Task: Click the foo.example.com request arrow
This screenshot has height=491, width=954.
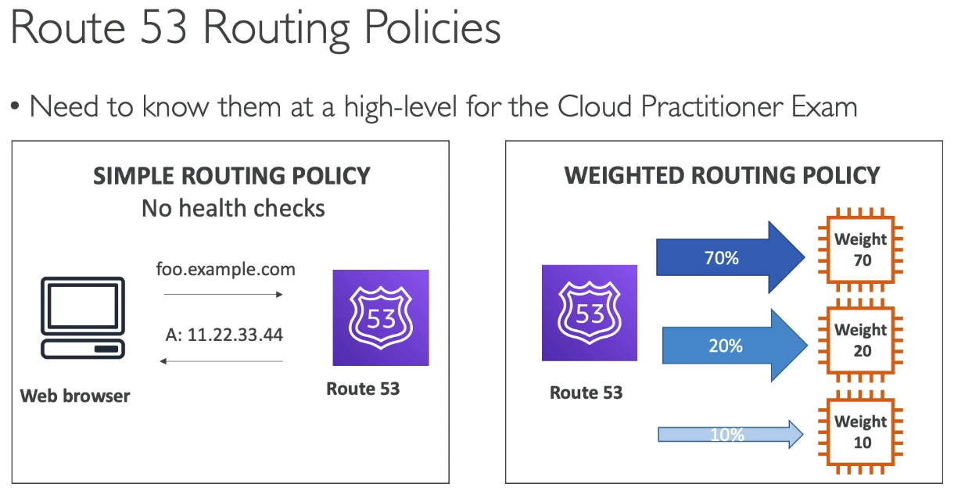Action: click(223, 295)
